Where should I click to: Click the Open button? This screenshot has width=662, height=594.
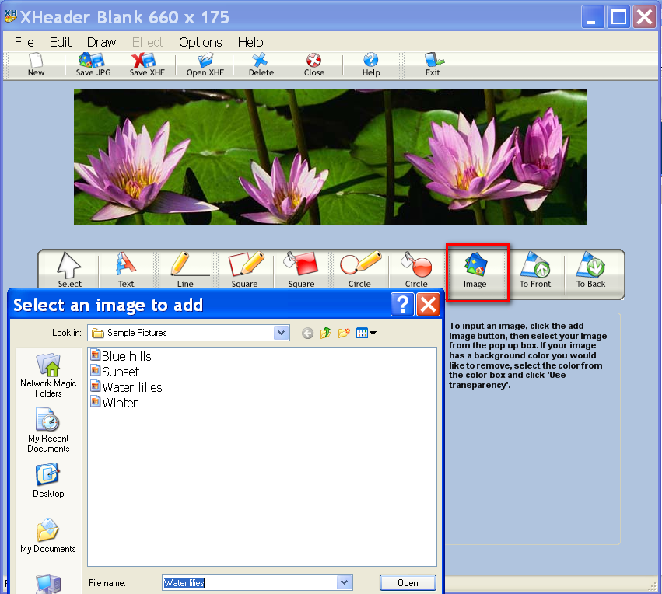coord(407,582)
